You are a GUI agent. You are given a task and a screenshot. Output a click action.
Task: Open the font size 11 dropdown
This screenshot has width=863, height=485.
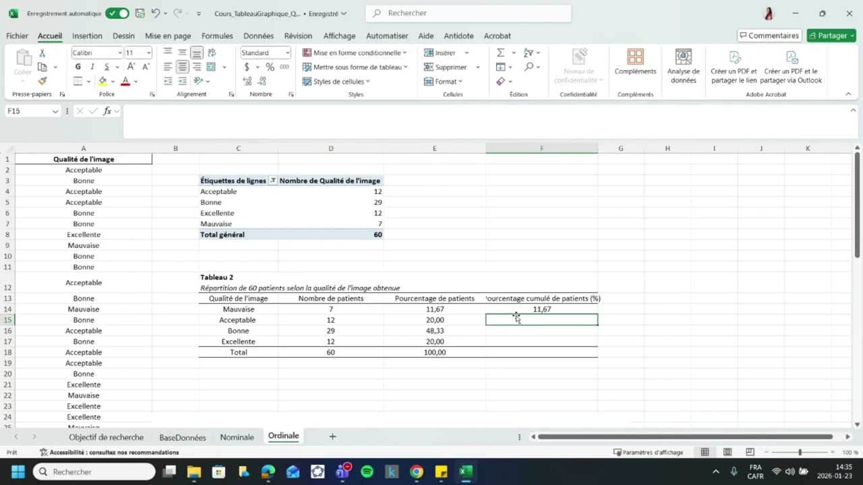(148, 53)
